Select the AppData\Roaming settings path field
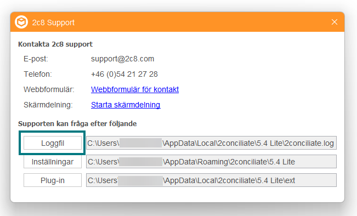Image resolution: width=357 pixels, height=216 pixels. (x=211, y=162)
